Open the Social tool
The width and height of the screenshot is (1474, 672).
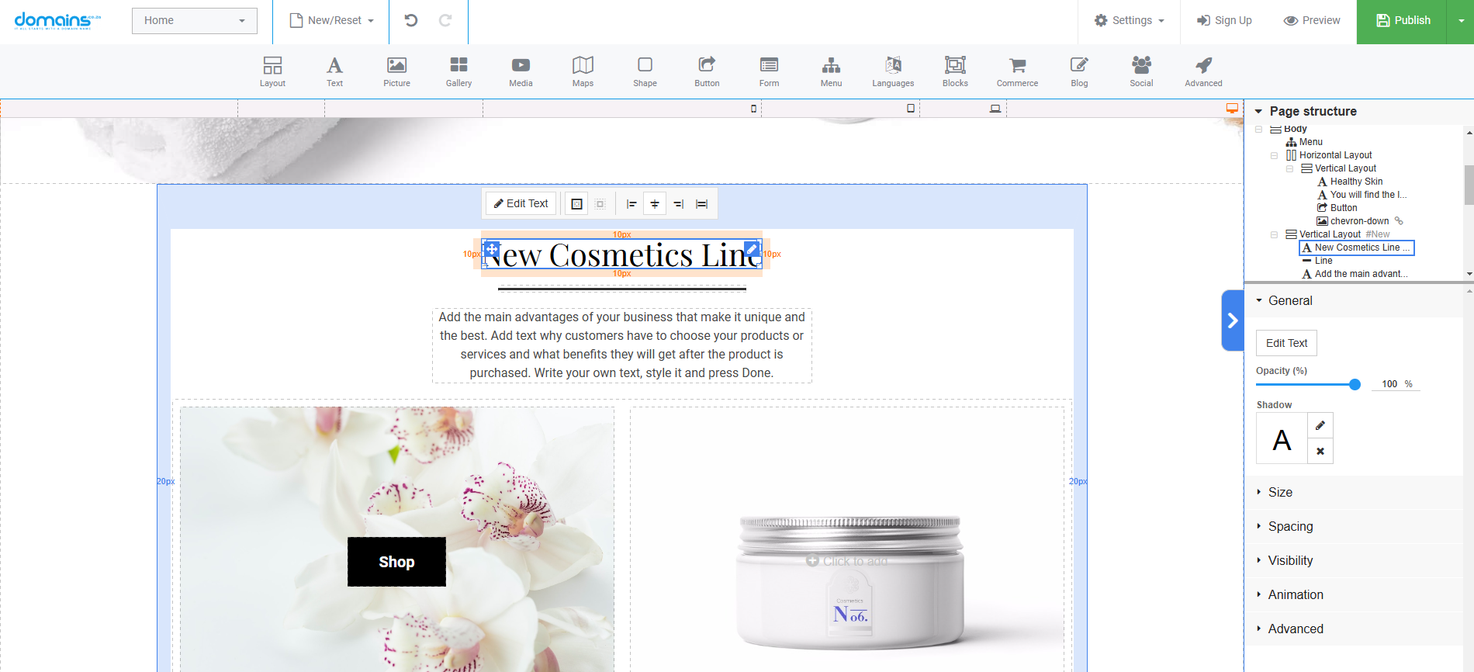coord(1141,71)
